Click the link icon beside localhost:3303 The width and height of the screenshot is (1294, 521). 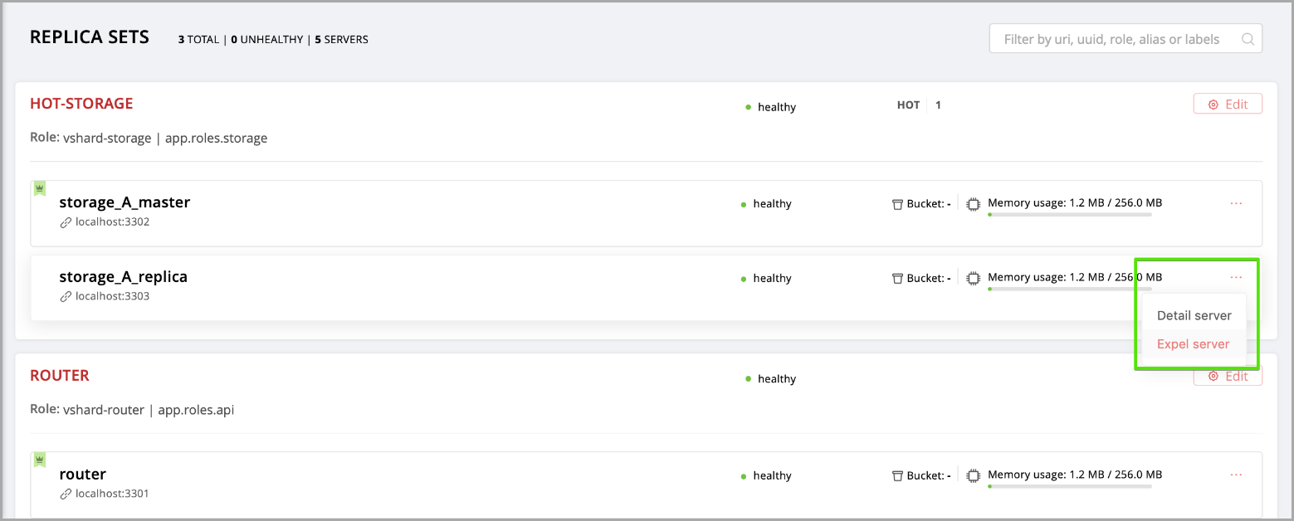click(66, 296)
